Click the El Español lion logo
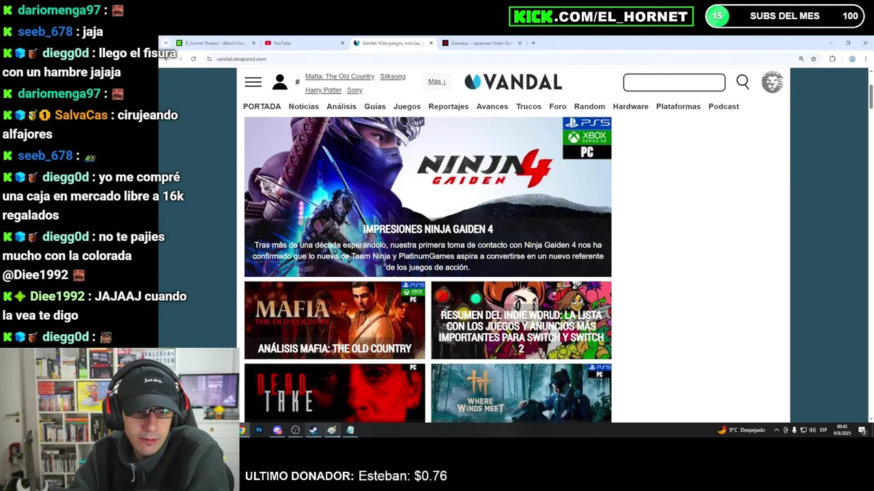This screenshot has width=874, height=491. pyautogui.click(x=772, y=82)
